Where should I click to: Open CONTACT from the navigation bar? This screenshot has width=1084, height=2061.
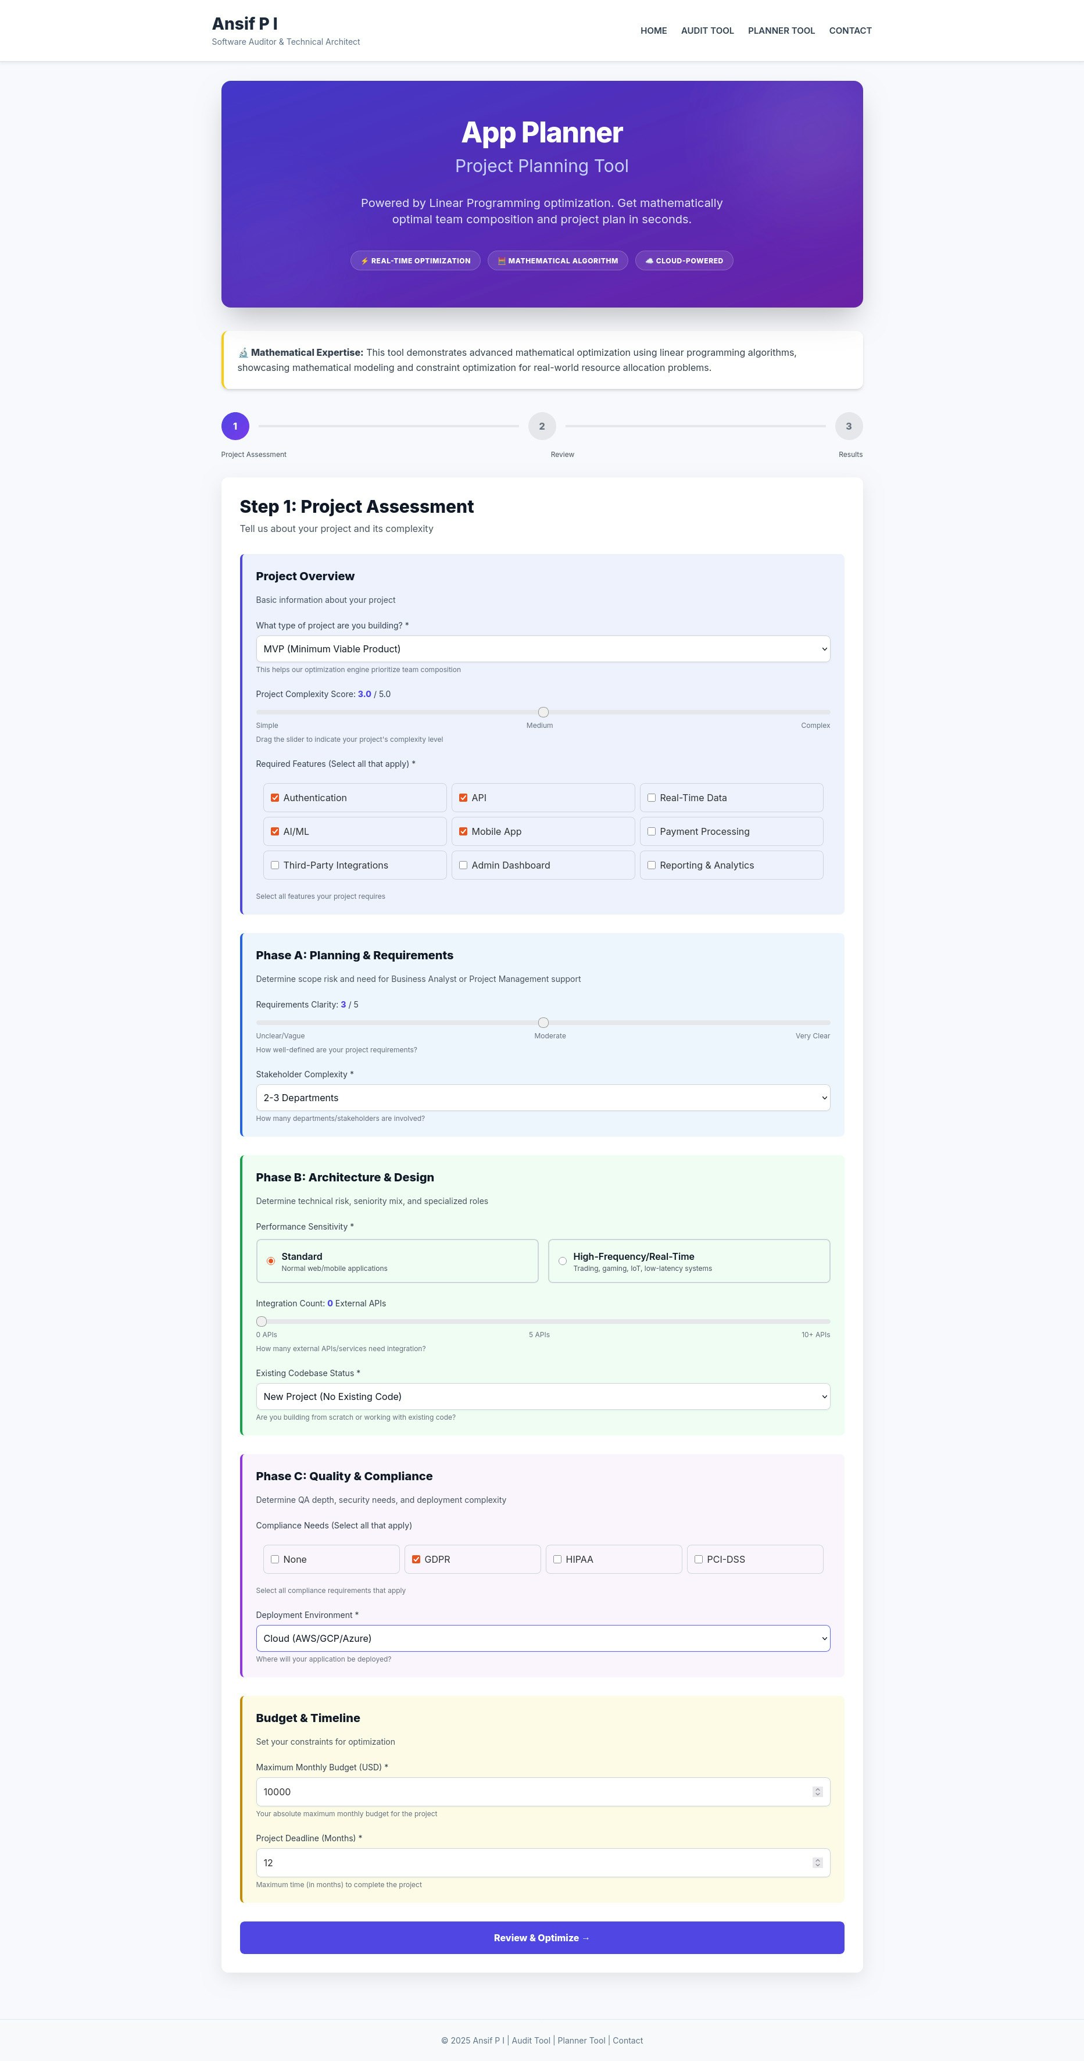click(x=850, y=30)
